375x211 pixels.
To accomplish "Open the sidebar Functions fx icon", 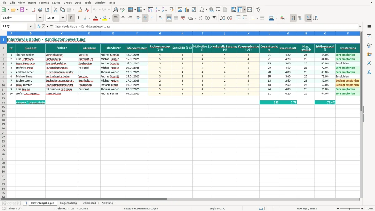I will point(369,72).
